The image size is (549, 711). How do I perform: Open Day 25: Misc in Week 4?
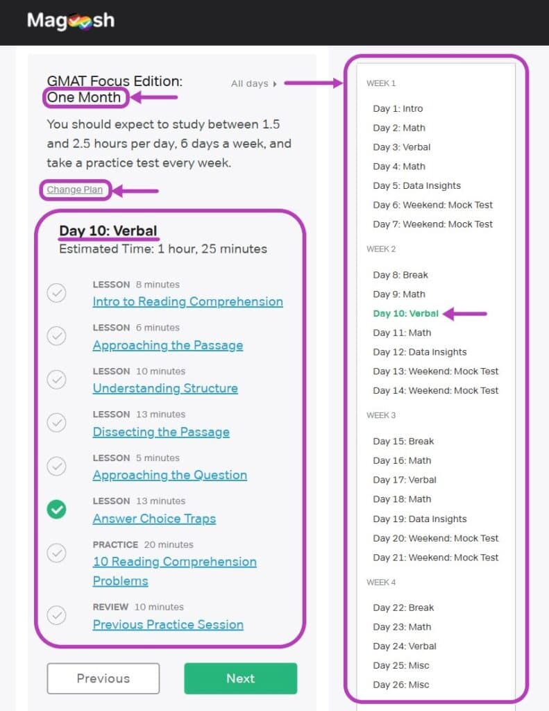coord(400,665)
